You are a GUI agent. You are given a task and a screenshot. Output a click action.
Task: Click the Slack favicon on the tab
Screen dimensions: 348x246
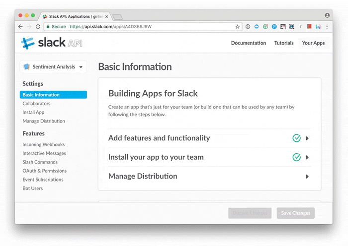pos(45,16)
